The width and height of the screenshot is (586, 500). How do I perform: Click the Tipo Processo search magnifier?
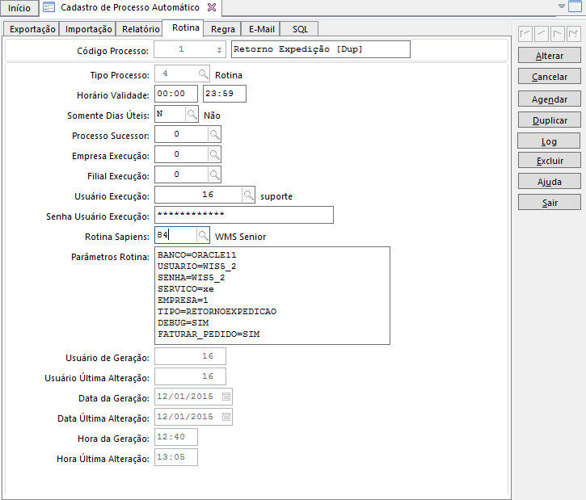(x=204, y=74)
